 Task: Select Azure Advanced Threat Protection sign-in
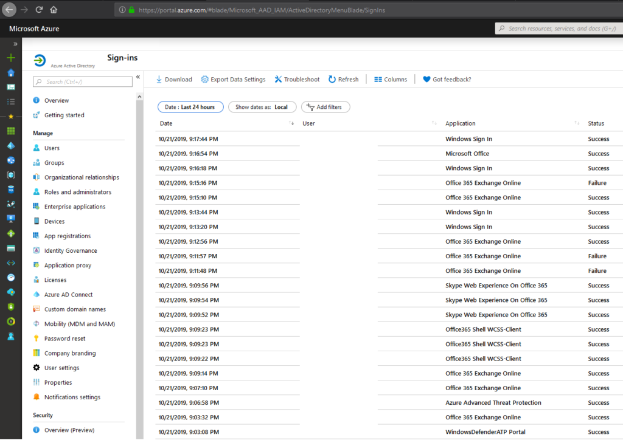pyautogui.click(x=389, y=403)
